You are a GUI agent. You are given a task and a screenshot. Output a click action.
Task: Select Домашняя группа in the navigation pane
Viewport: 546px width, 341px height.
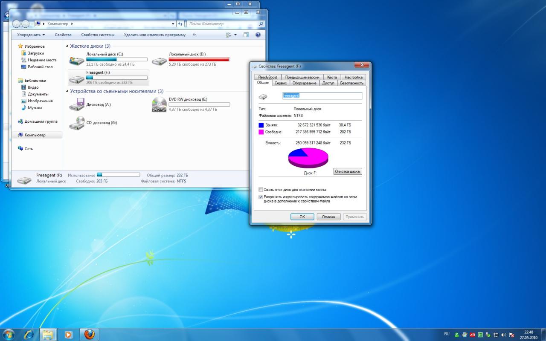[x=41, y=121]
